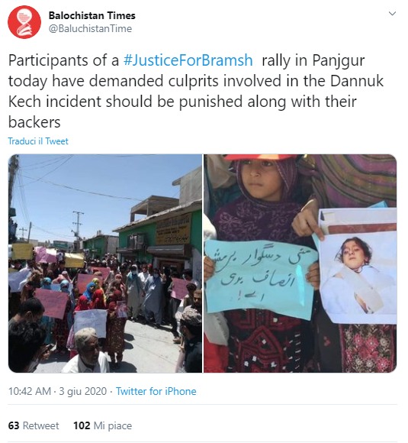Image resolution: width=408 pixels, height=443 pixels.
Task: Follow the #JusticeForBramsh hashtag
Action: point(188,60)
